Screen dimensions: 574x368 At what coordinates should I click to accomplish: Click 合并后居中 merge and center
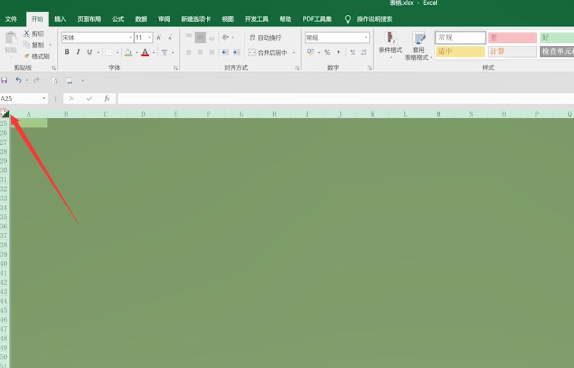(268, 53)
